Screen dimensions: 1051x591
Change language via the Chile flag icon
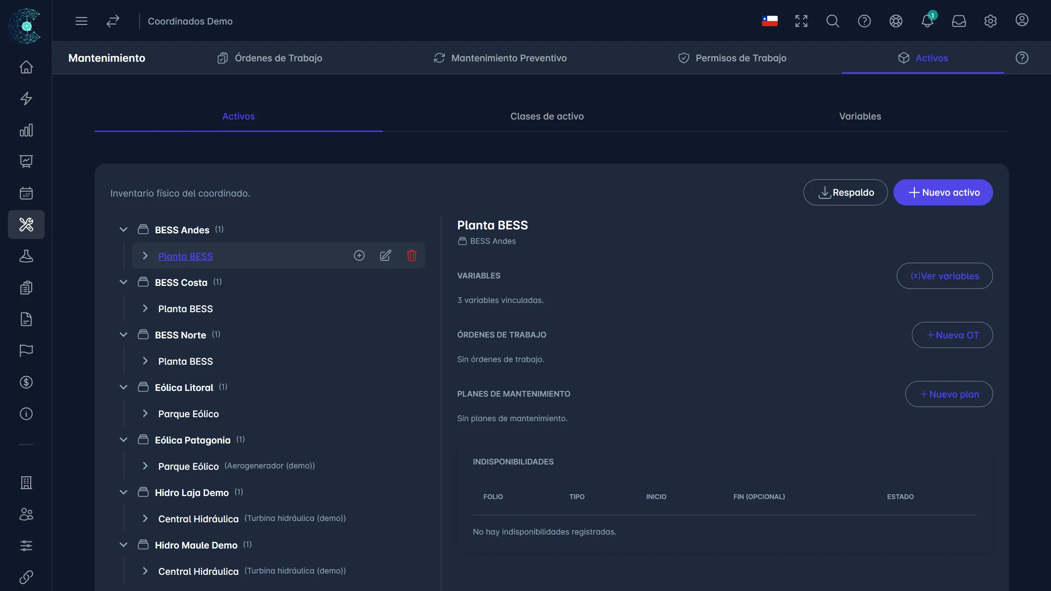pos(770,21)
